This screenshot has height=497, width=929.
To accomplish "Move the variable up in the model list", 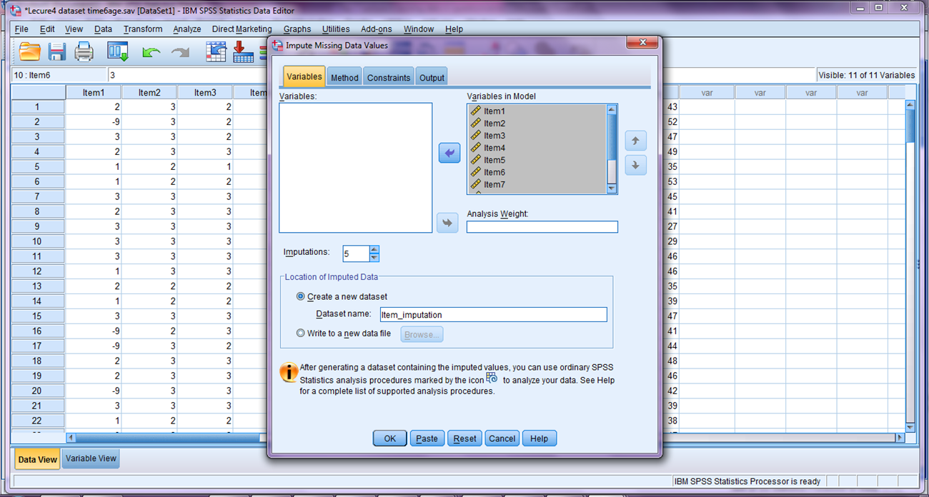I will (635, 141).
